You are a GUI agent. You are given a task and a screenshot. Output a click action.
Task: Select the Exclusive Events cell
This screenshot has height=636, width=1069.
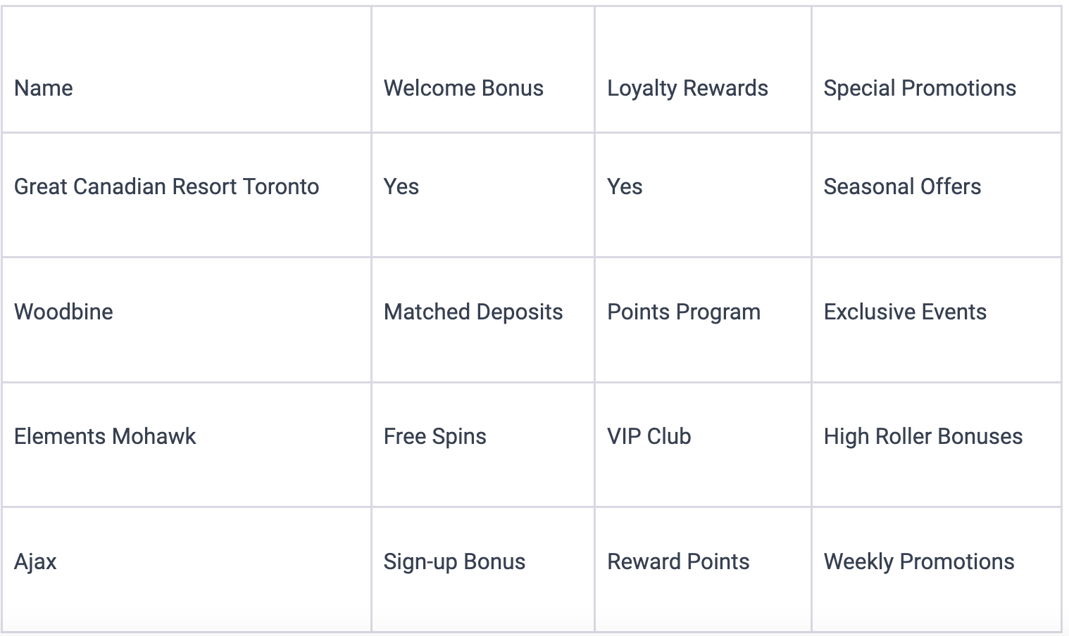(905, 312)
